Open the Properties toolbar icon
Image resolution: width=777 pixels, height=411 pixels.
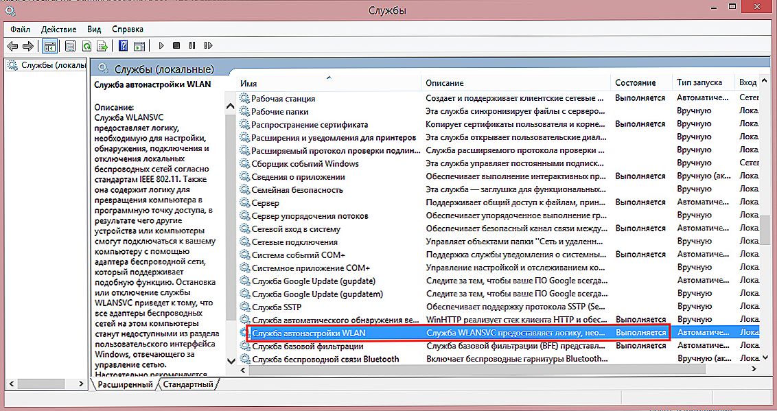[x=71, y=46]
